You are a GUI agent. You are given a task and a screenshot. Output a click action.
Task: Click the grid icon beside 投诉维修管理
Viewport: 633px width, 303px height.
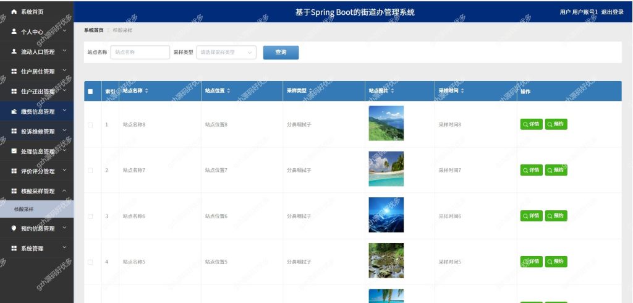coord(14,131)
